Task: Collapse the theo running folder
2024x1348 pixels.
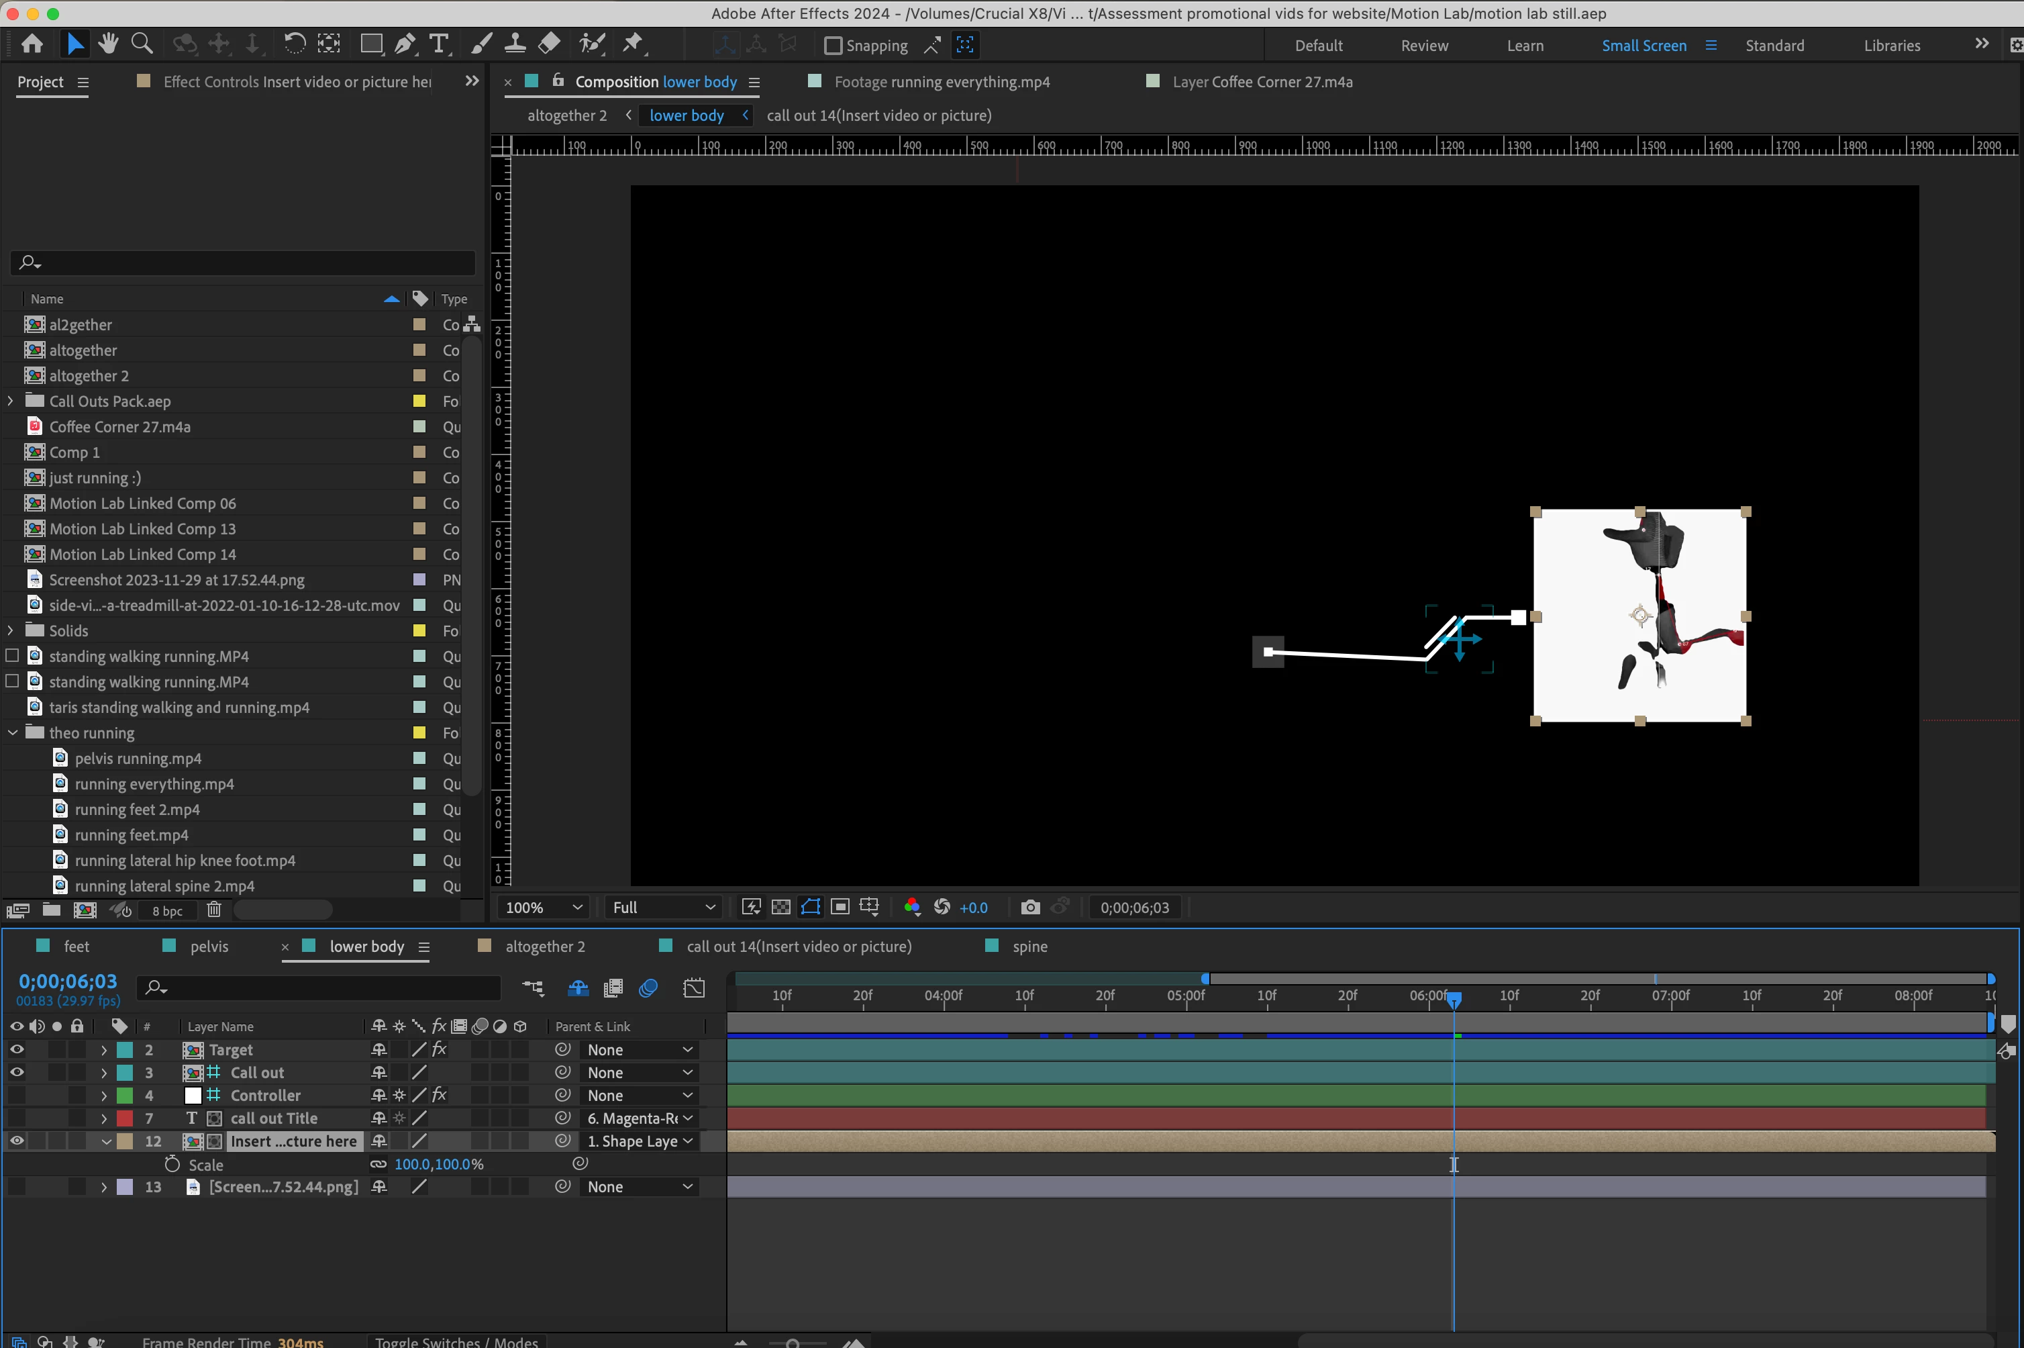Action: pyautogui.click(x=13, y=732)
